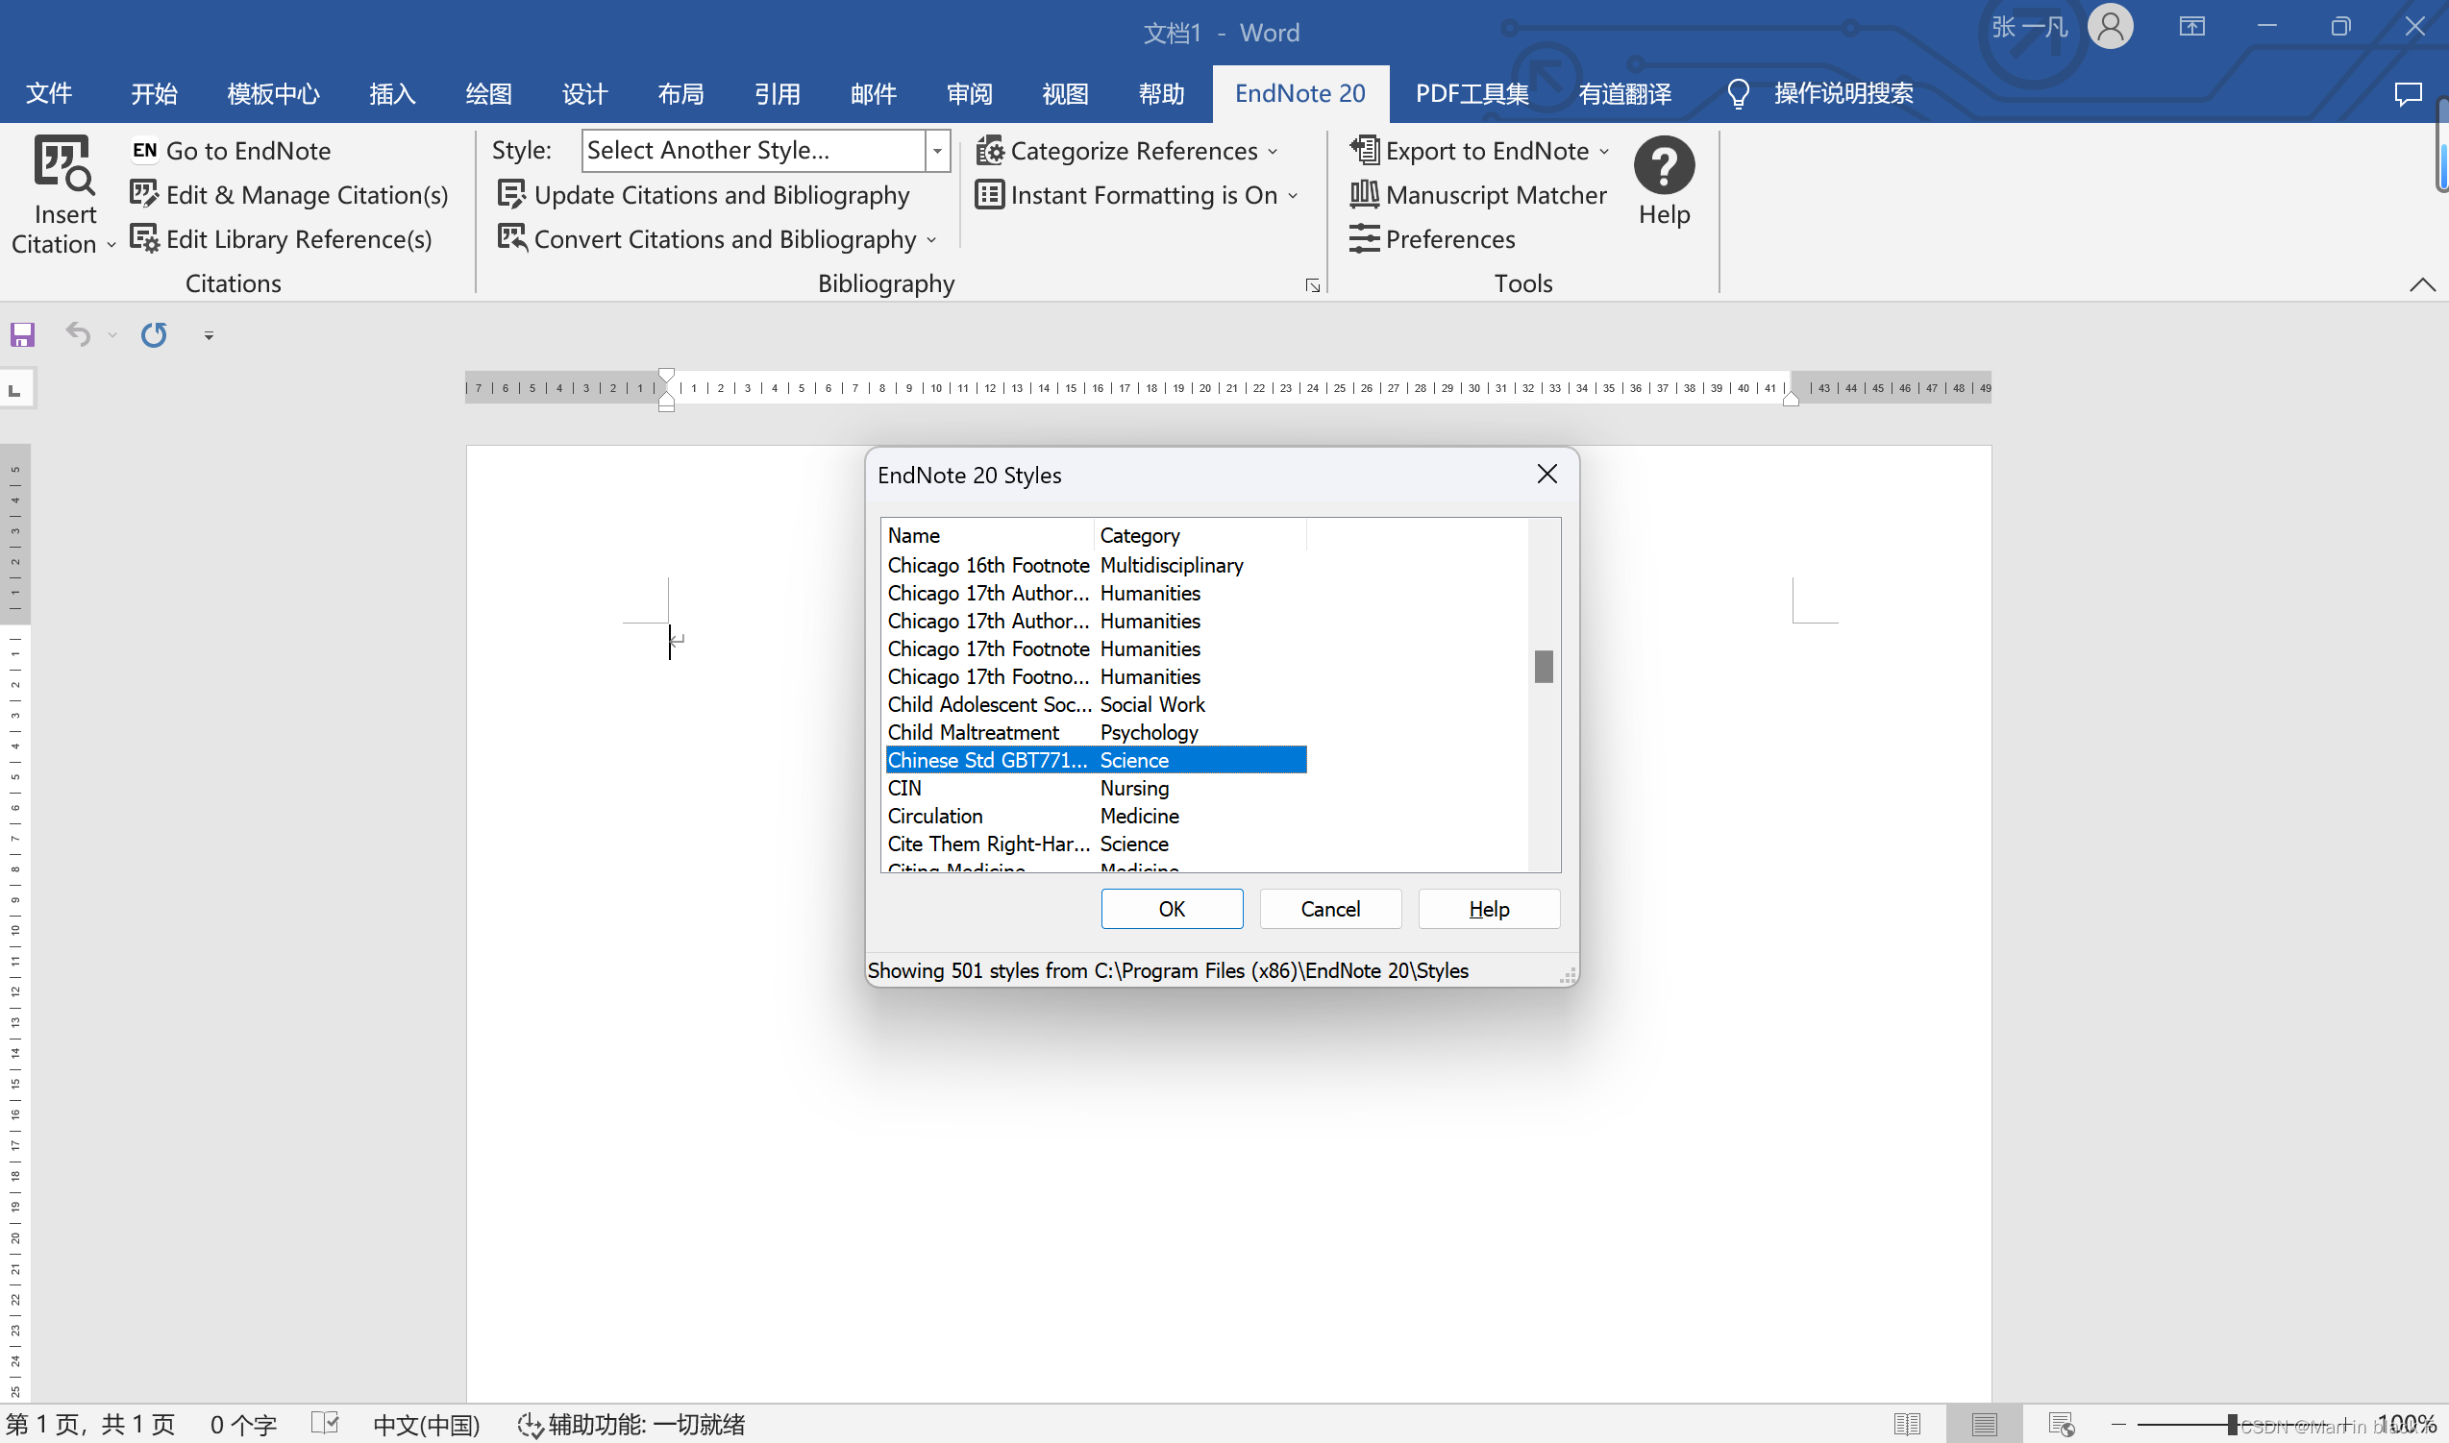
Task: Toggle Instant Formatting is On
Action: (x=1136, y=194)
